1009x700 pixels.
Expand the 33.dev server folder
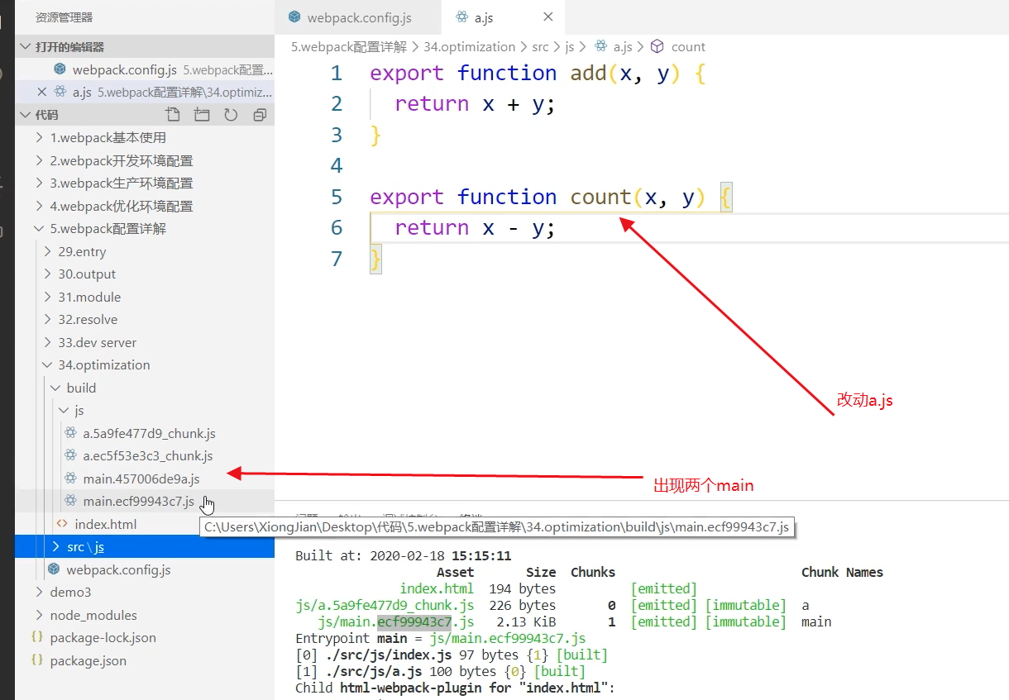click(x=145, y=342)
